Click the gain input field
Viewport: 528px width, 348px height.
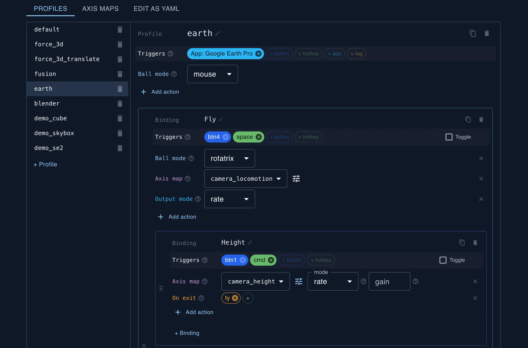(389, 281)
